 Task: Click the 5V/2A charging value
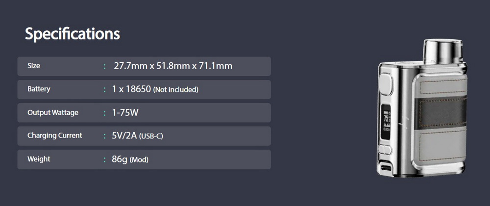[x=124, y=136]
